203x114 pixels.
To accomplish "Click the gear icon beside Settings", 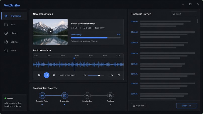I will coord(6,42).
